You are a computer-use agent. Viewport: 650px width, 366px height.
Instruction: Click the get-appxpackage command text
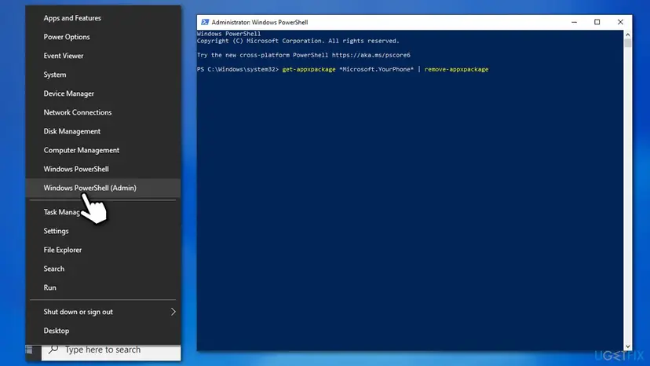click(309, 69)
